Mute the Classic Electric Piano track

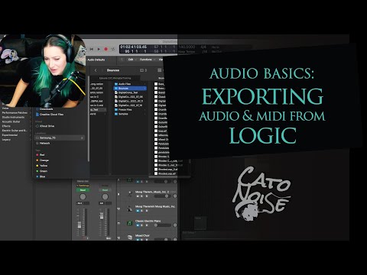tap(138, 225)
